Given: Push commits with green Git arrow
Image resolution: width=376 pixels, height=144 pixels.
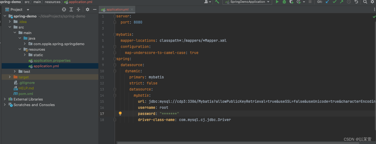Looking at the screenshot, I should [x=341, y=2].
